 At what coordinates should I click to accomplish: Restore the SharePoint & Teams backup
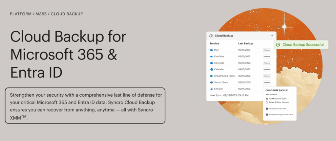coord(267,76)
